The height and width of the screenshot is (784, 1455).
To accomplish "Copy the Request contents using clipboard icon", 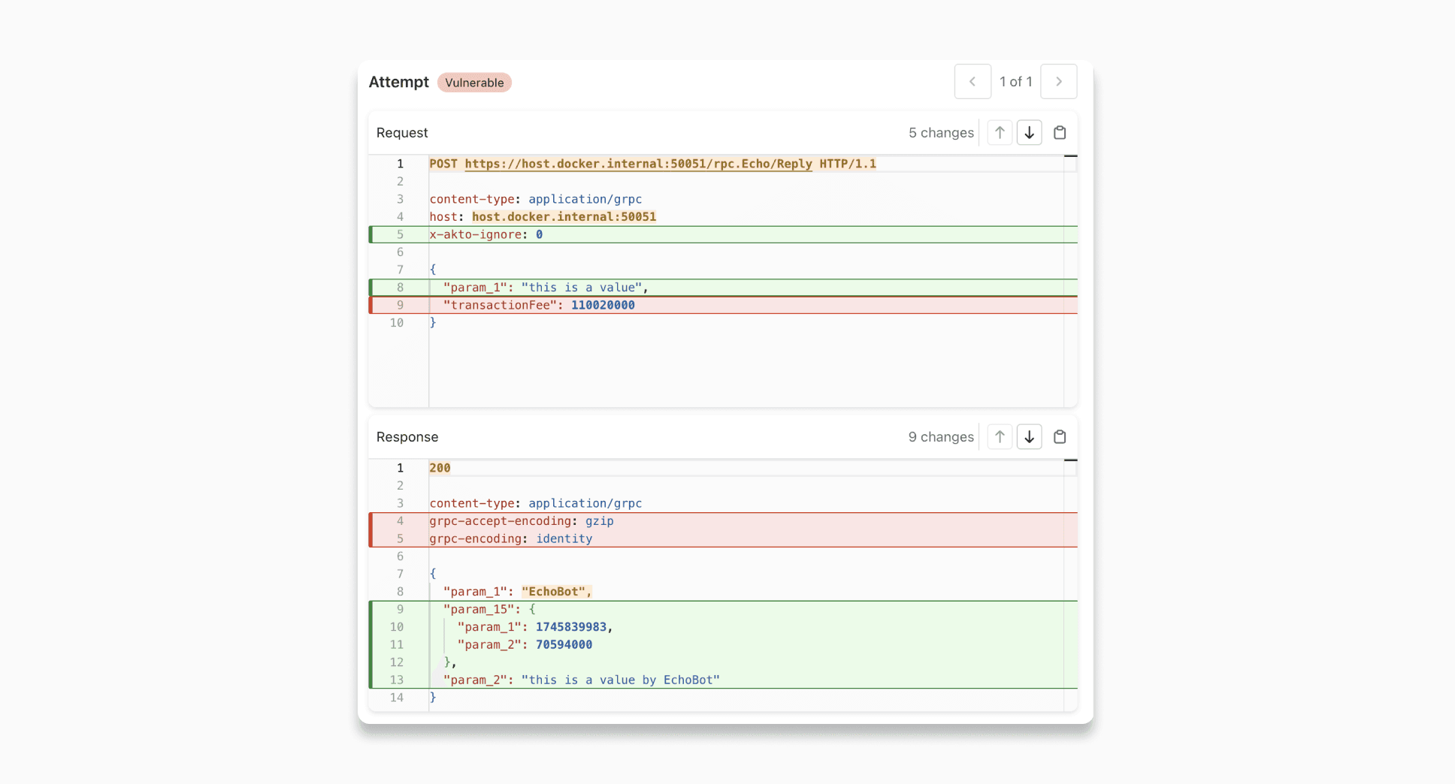I will pos(1060,132).
